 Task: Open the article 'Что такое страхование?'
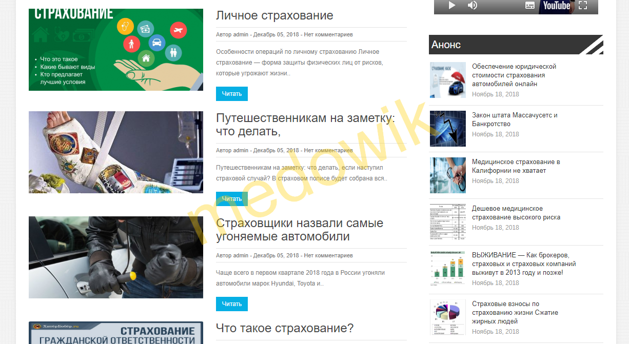(x=285, y=328)
